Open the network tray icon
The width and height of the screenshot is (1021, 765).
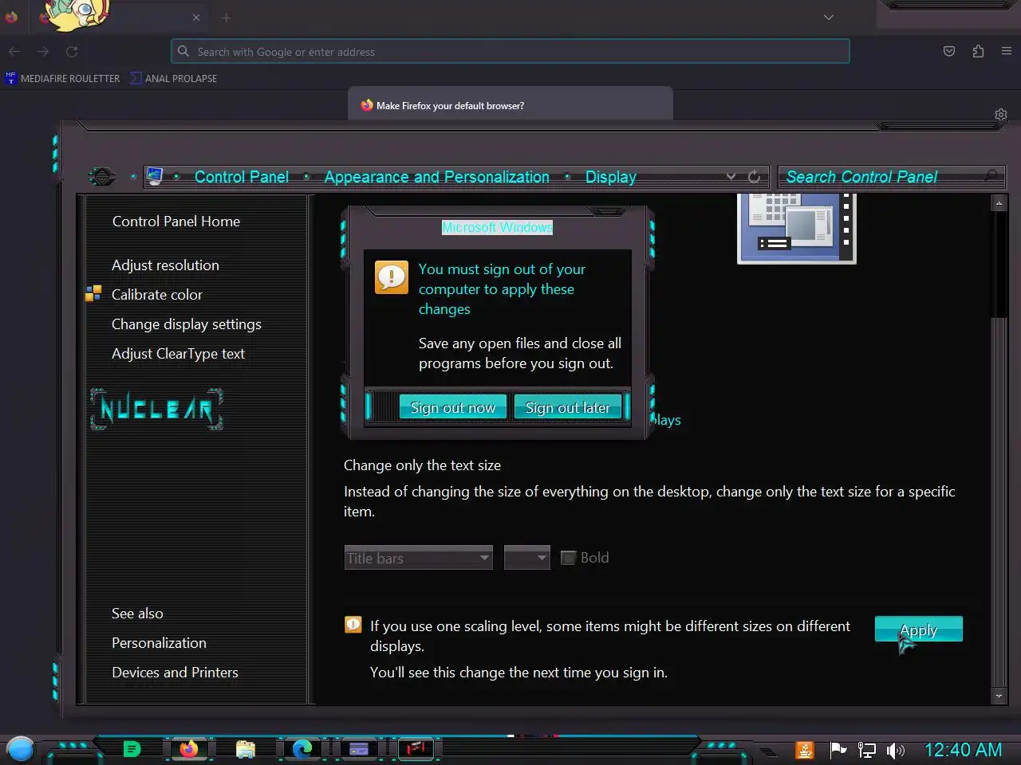pos(866,750)
